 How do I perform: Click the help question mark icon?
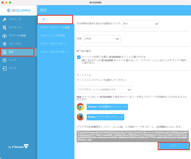(x=5, y=60)
